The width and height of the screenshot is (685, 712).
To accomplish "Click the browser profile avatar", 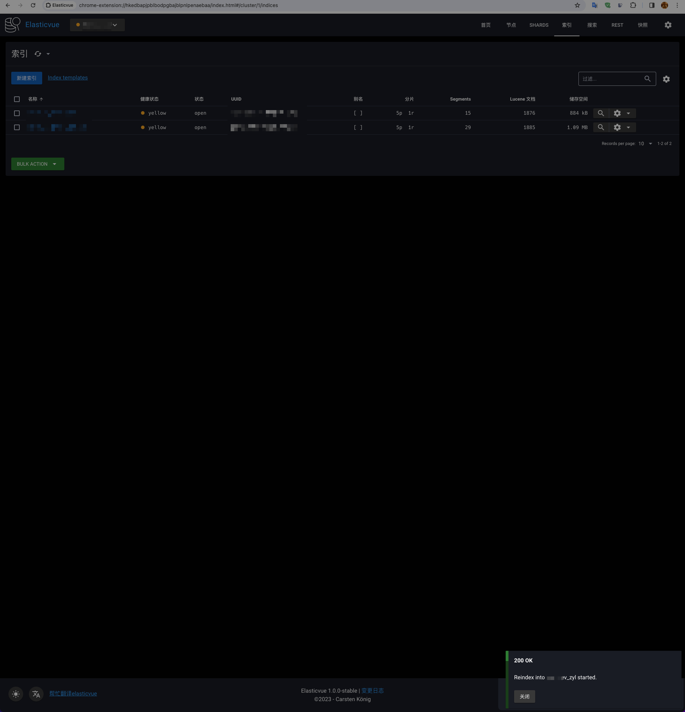I will tap(664, 5).
